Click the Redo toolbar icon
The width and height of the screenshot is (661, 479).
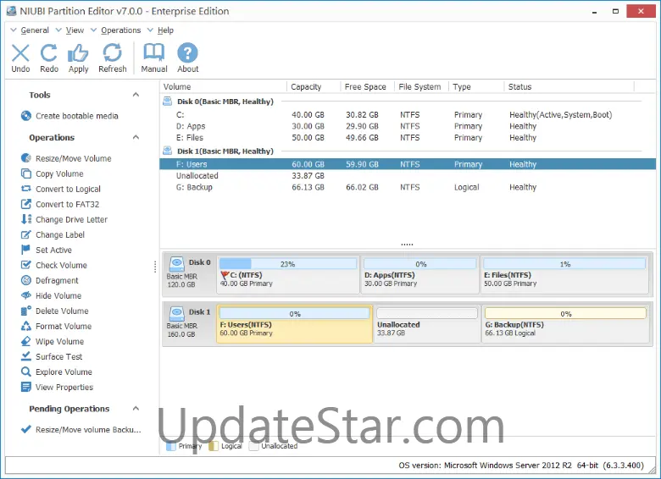click(49, 53)
